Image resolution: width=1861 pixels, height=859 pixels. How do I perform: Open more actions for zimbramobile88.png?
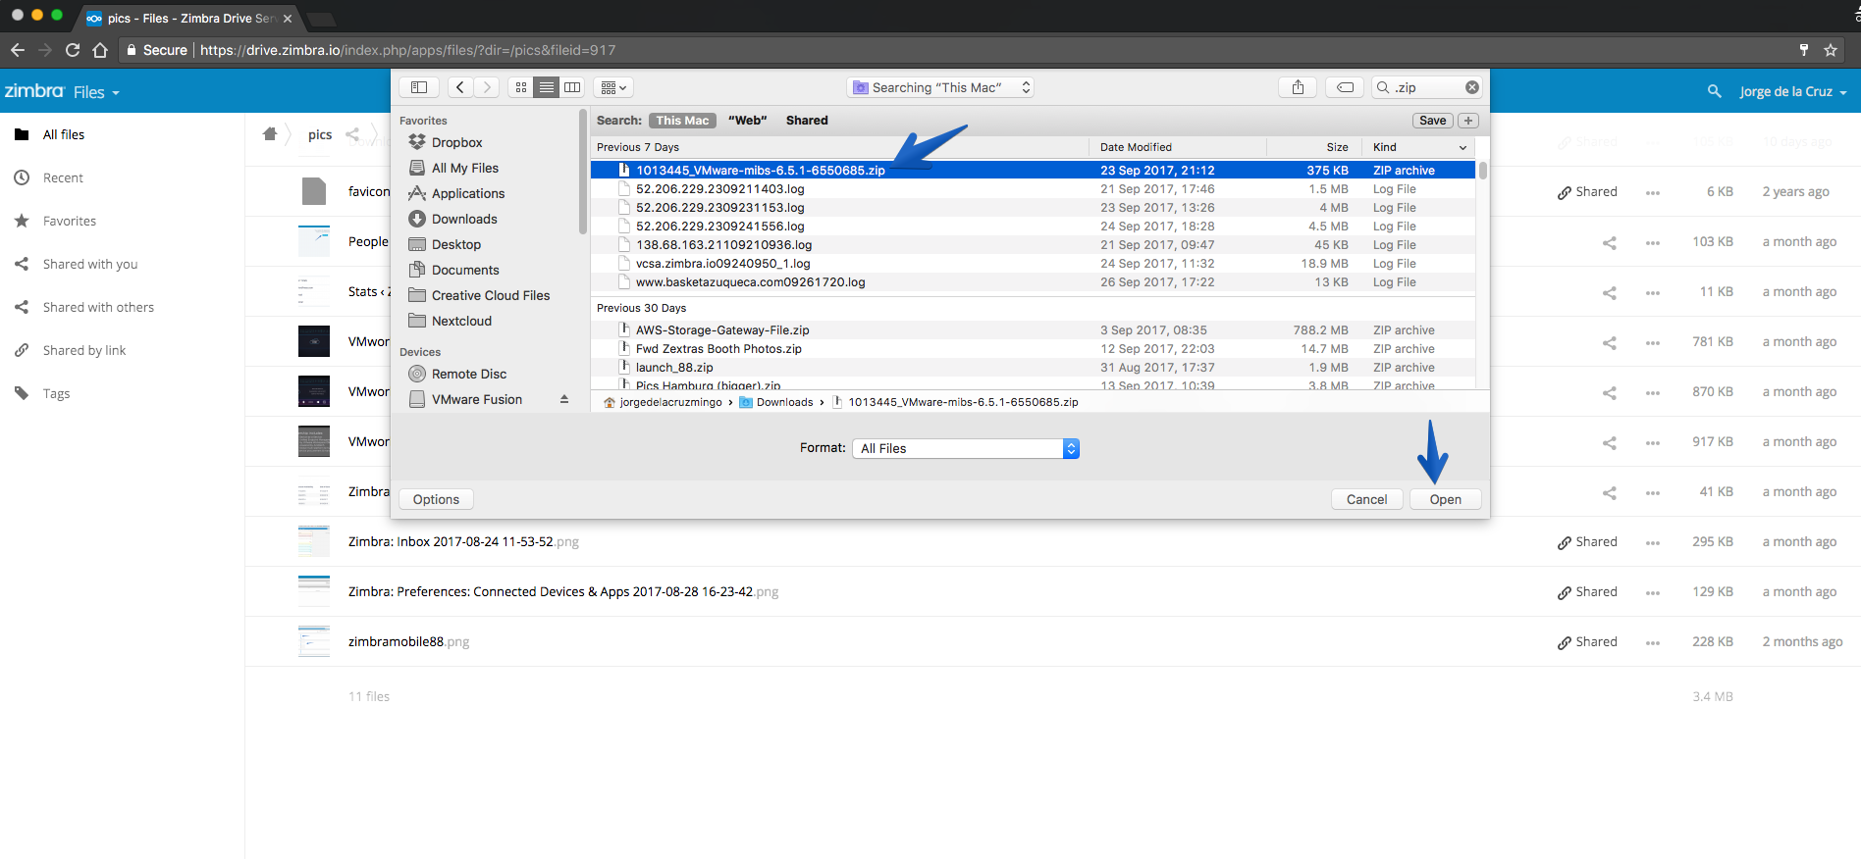pyautogui.click(x=1653, y=642)
